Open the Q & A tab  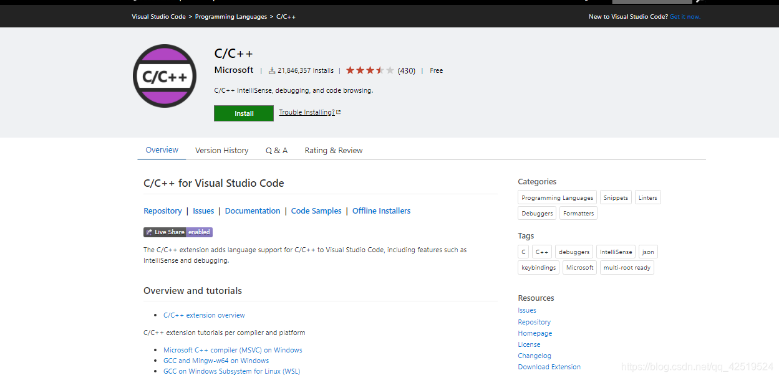276,151
